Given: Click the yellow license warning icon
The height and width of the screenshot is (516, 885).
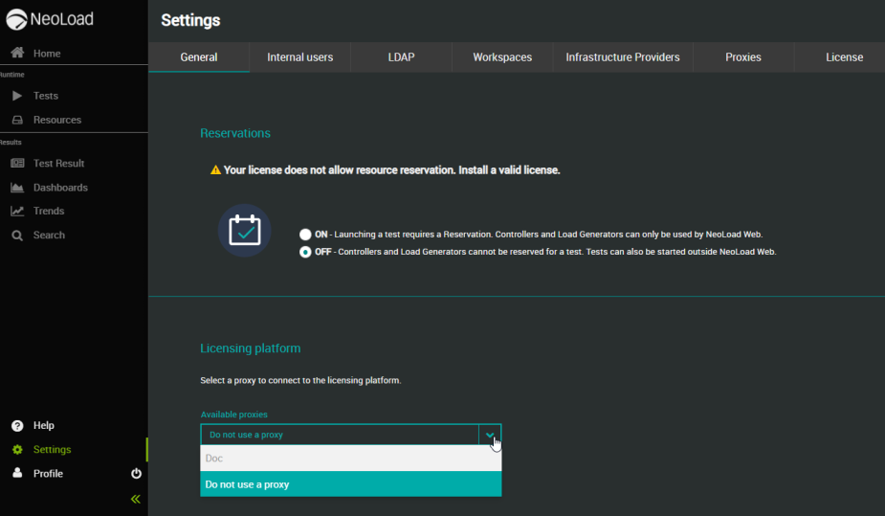Looking at the screenshot, I should pos(215,170).
